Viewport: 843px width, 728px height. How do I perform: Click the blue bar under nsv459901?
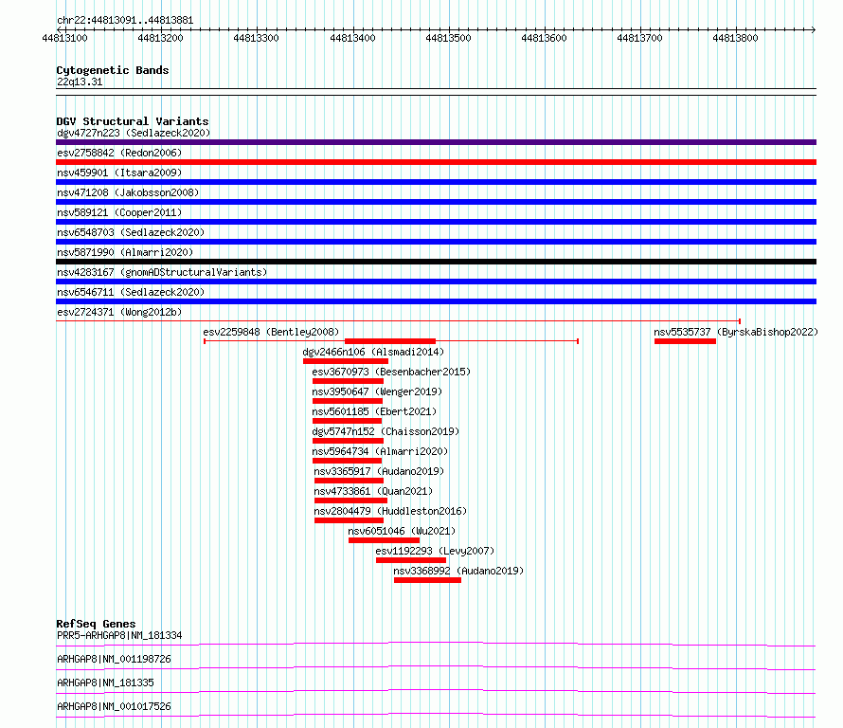(x=436, y=182)
